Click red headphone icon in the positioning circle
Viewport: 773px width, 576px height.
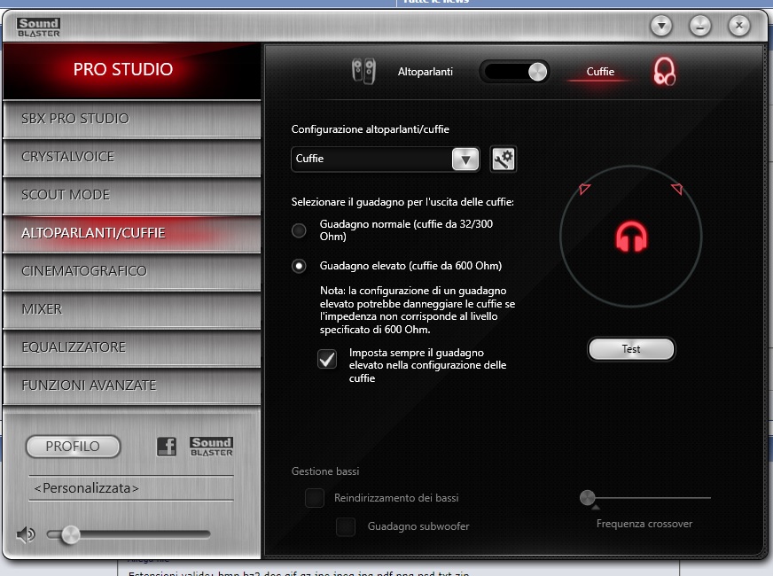(x=631, y=237)
